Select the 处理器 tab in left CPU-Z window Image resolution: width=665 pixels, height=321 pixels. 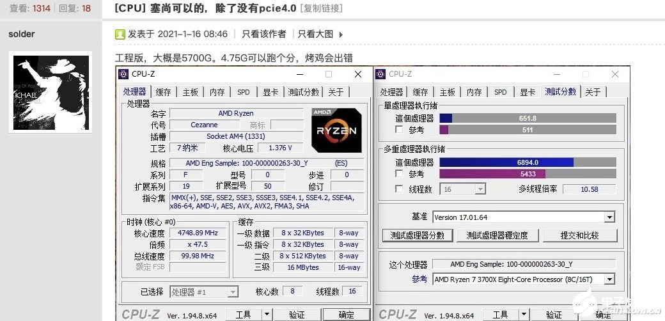[135, 91]
